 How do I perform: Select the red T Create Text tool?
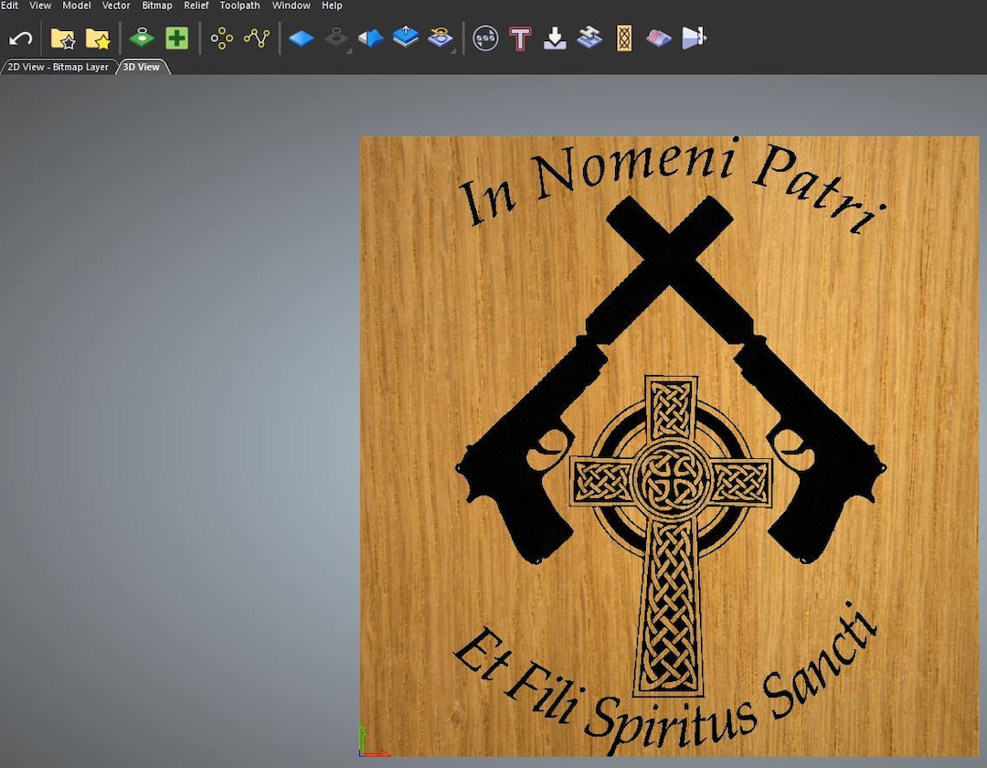(x=519, y=37)
